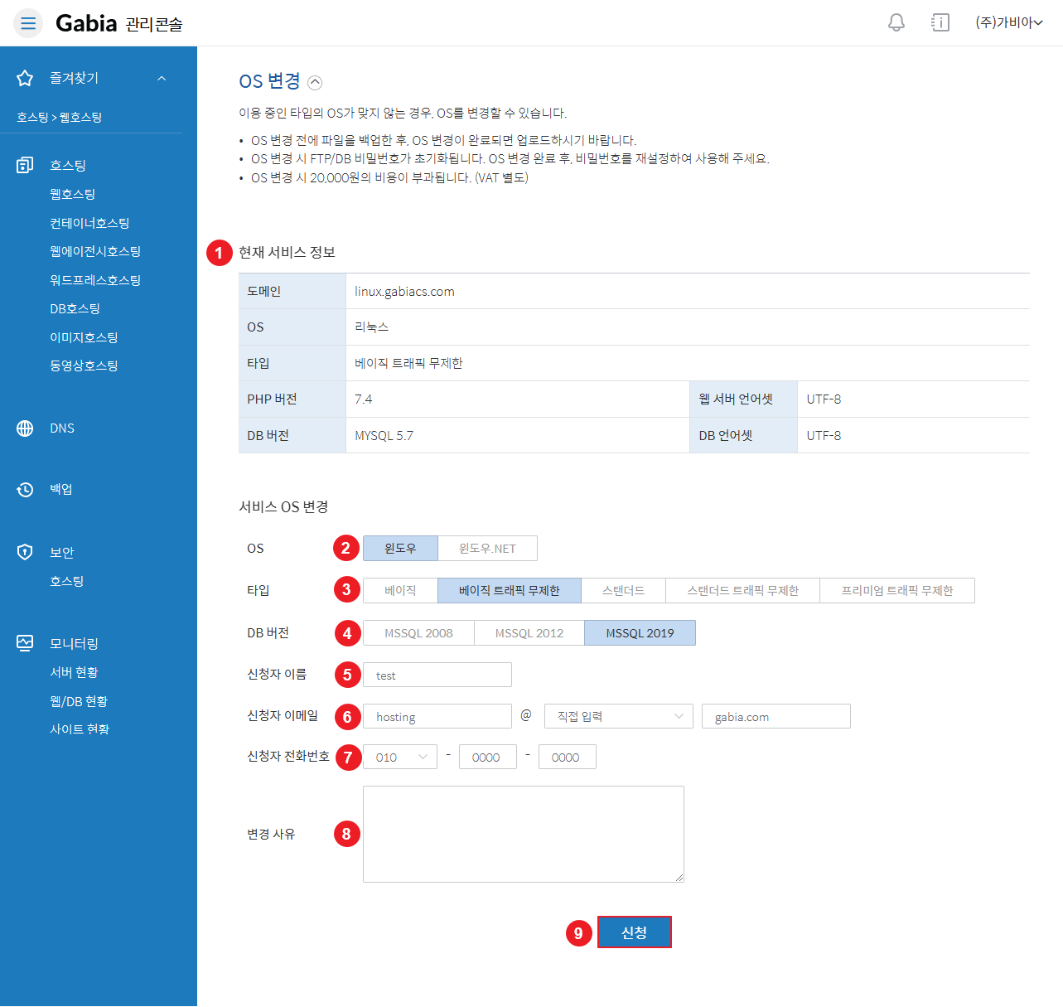Select 베이직 트래픽 무제한 type option
The image size is (1063, 1007).
pos(510,590)
